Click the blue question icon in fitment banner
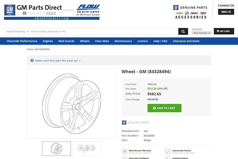The height and width of the screenshot is (159, 238). click(x=32, y=60)
